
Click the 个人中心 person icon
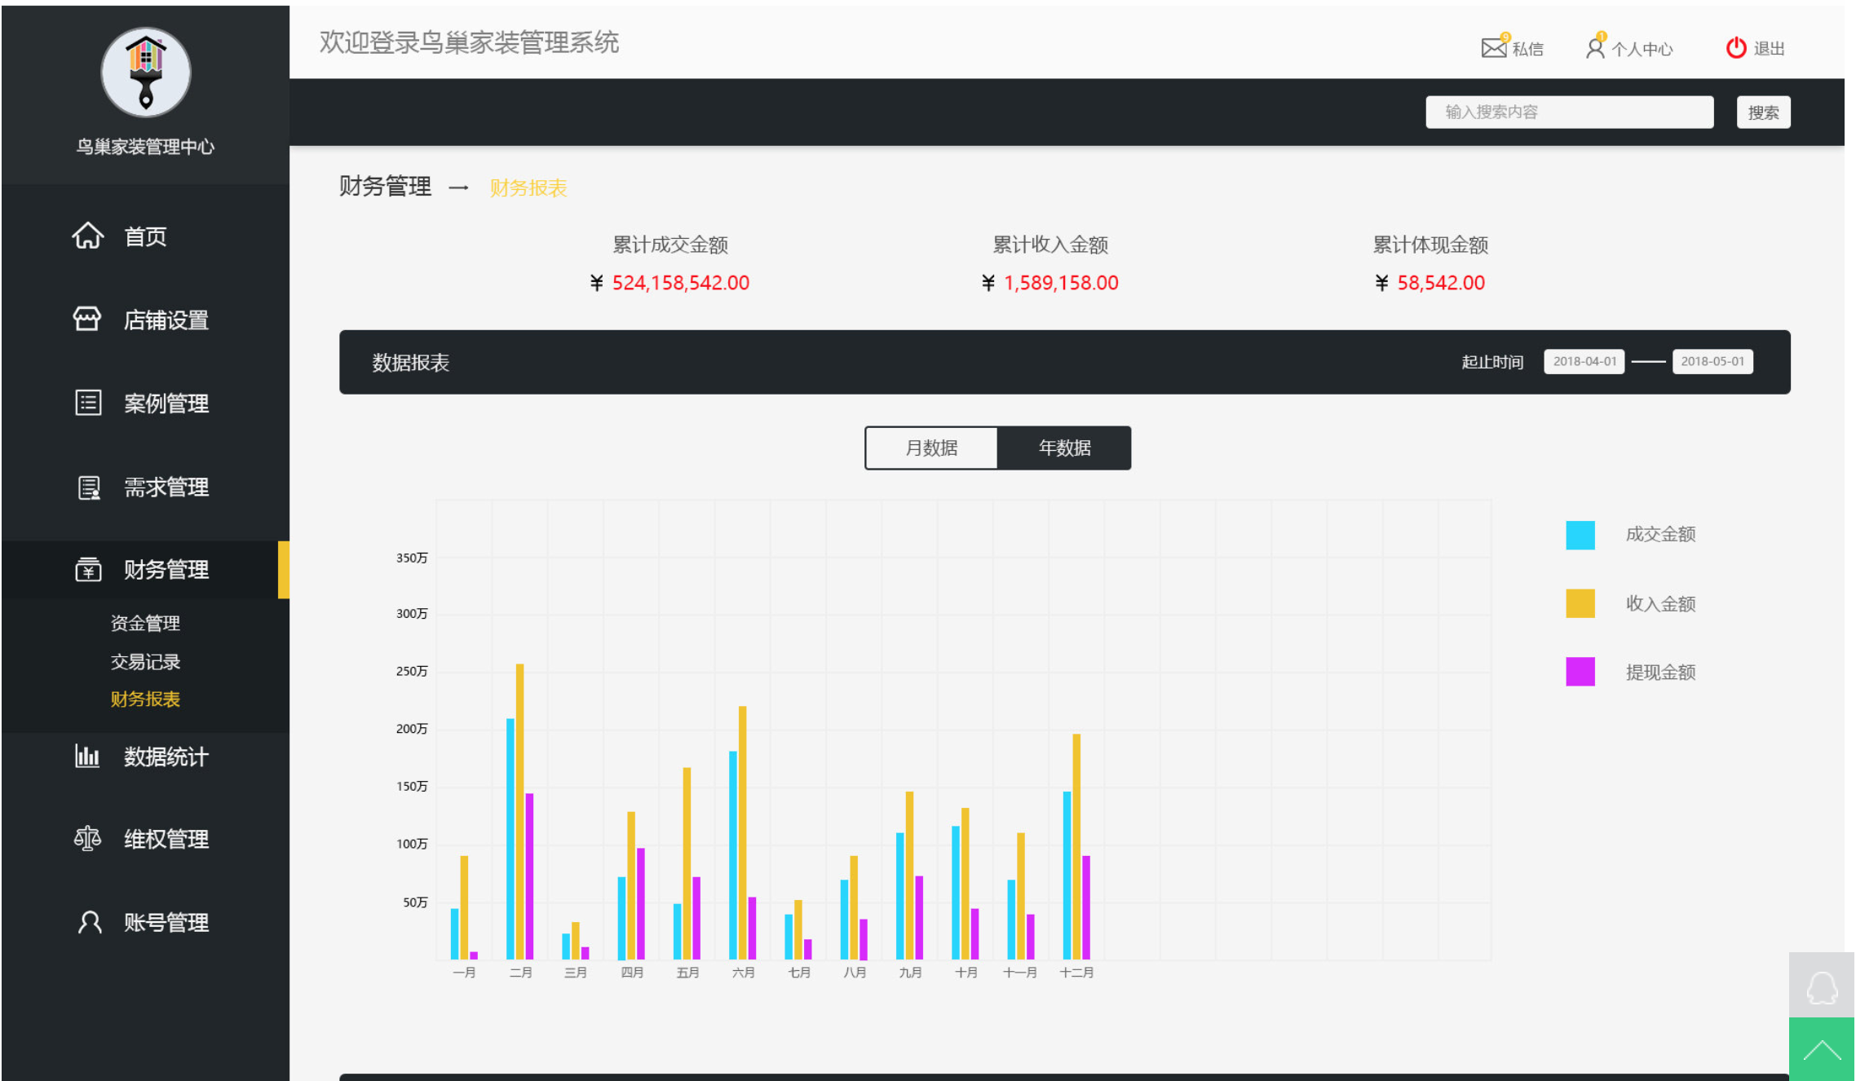(1595, 47)
